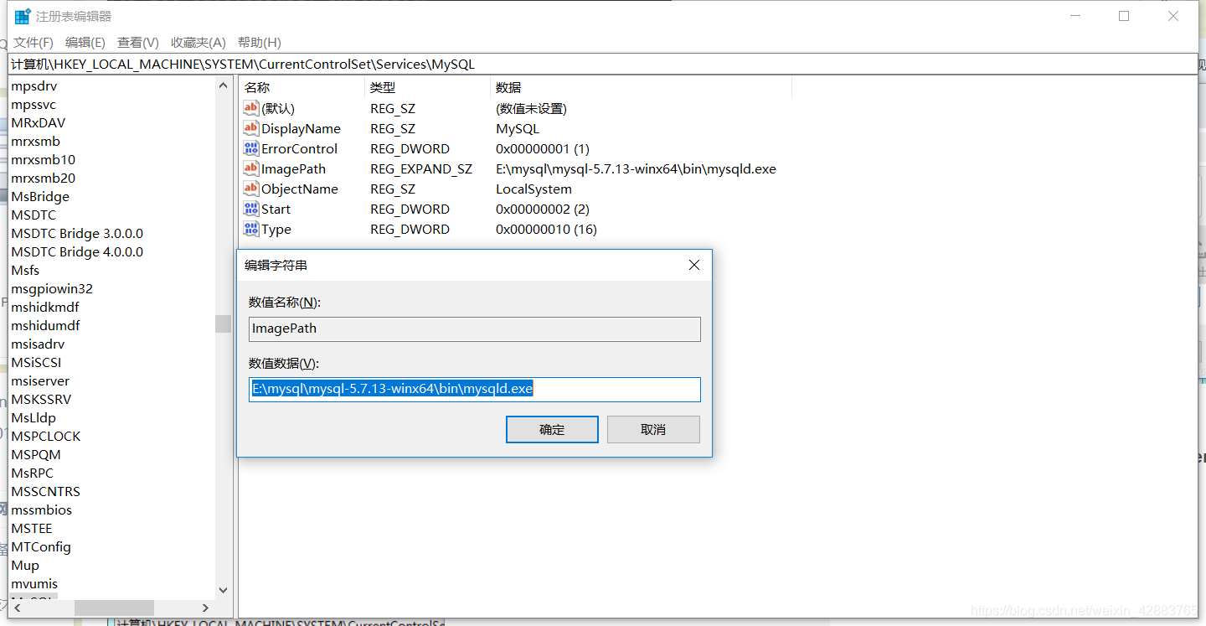Open the 文件(F) menu
This screenshot has width=1206, height=626.
pyautogui.click(x=33, y=43)
